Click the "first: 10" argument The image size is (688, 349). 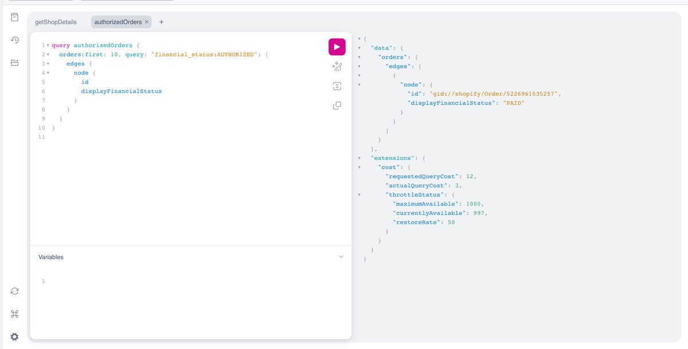coord(101,54)
